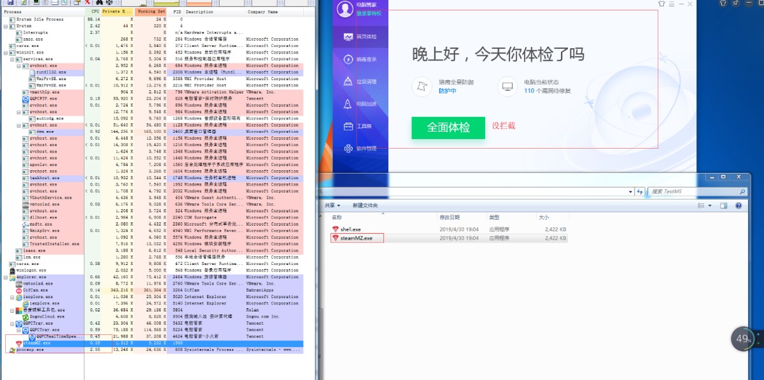Click the monitor icon beside 电脑当前状态
This screenshot has width=764, height=380.
click(x=507, y=86)
